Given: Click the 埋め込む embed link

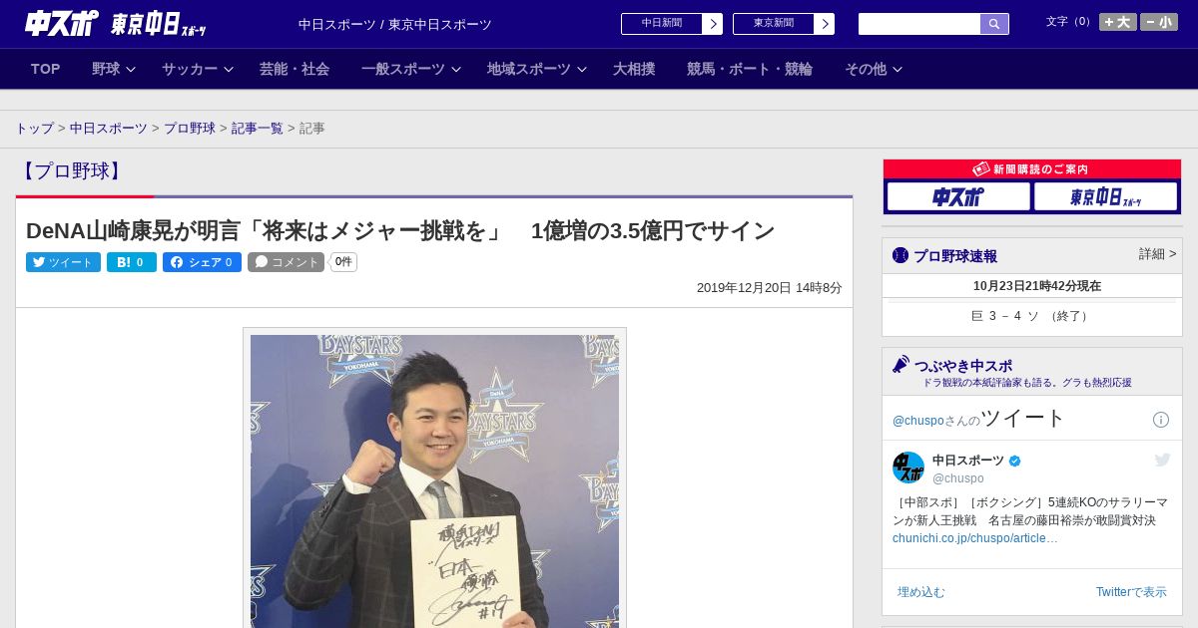Looking at the screenshot, I should [920, 592].
